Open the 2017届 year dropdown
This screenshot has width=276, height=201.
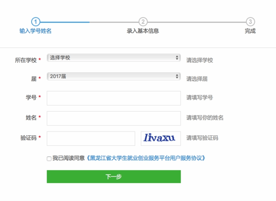pos(114,76)
